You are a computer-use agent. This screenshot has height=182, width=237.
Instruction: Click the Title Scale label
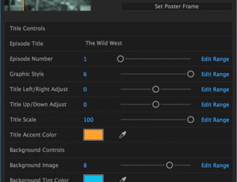point(23,120)
